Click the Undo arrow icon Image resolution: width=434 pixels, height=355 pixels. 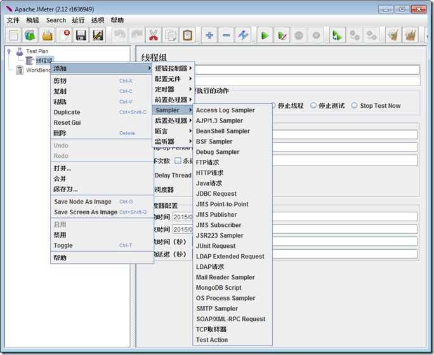pyautogui.click(x=120, y=35)
